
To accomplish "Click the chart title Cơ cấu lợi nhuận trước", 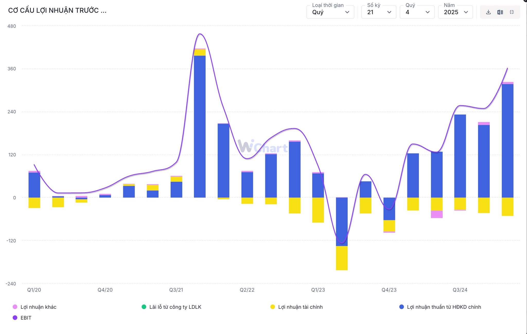I will (57, 11).
